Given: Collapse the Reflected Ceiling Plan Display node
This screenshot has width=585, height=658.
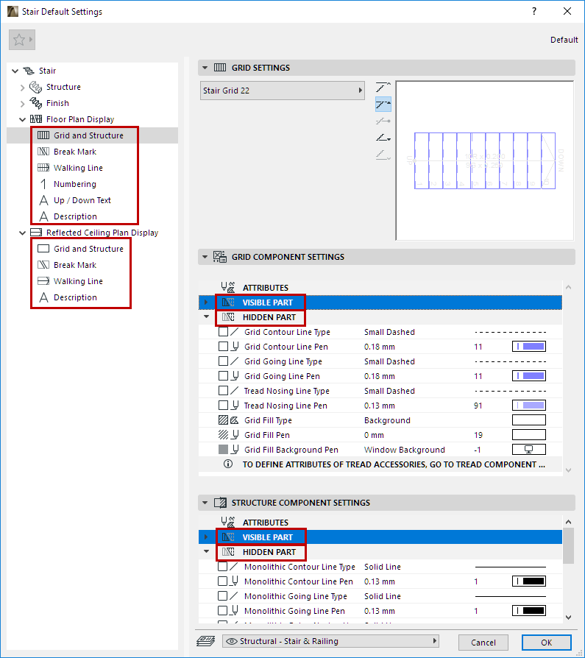Looking at the screenshot, I should click(x=23, y=233).
